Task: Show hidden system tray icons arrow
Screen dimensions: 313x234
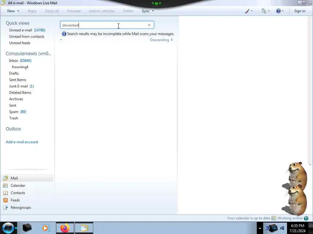Action: [x=260, y=228]
